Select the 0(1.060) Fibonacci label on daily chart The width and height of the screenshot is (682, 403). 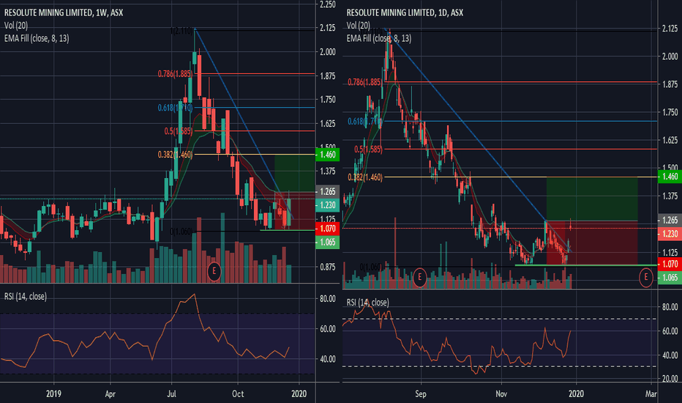click(371, 267)
